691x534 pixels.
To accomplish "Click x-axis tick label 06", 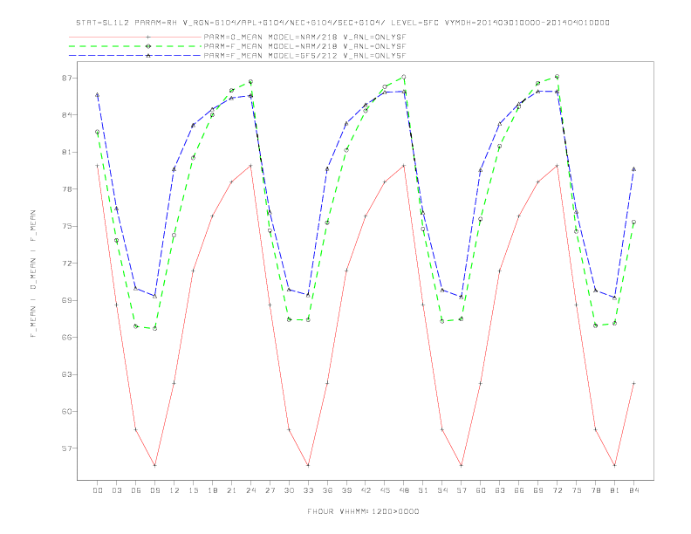I will coord(136,490).
